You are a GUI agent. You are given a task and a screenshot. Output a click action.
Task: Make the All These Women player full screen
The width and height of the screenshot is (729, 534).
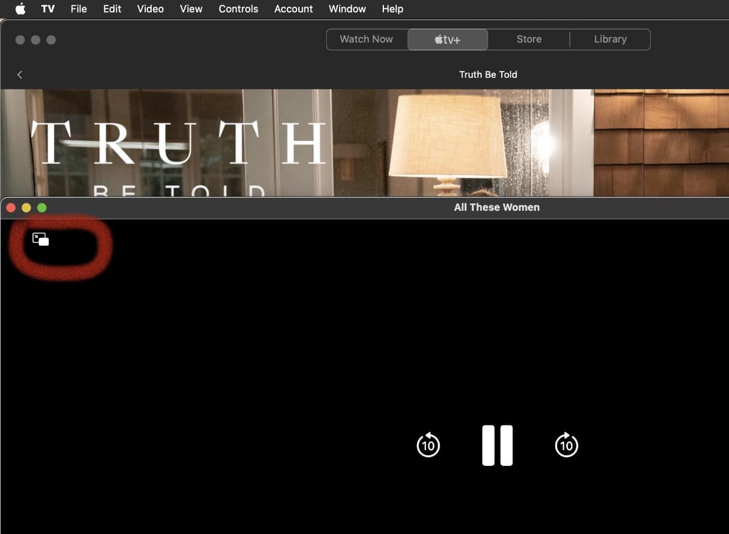(x=42, y=208)
